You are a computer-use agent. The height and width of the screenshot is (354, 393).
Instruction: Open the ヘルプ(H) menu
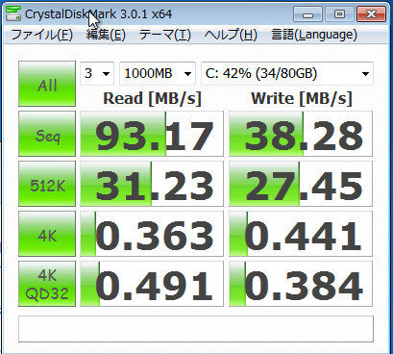pos(231,35)
